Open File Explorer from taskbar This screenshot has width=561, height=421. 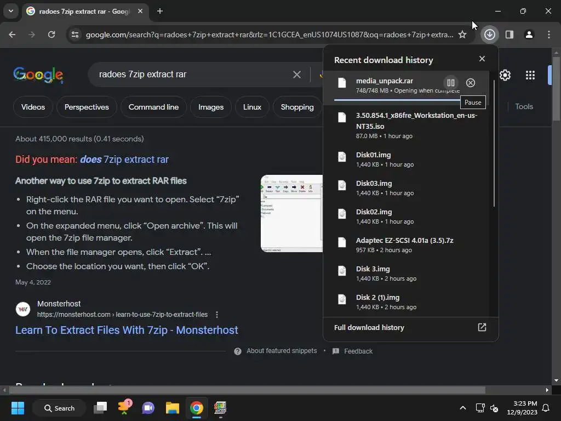click(x=173, y=408)
